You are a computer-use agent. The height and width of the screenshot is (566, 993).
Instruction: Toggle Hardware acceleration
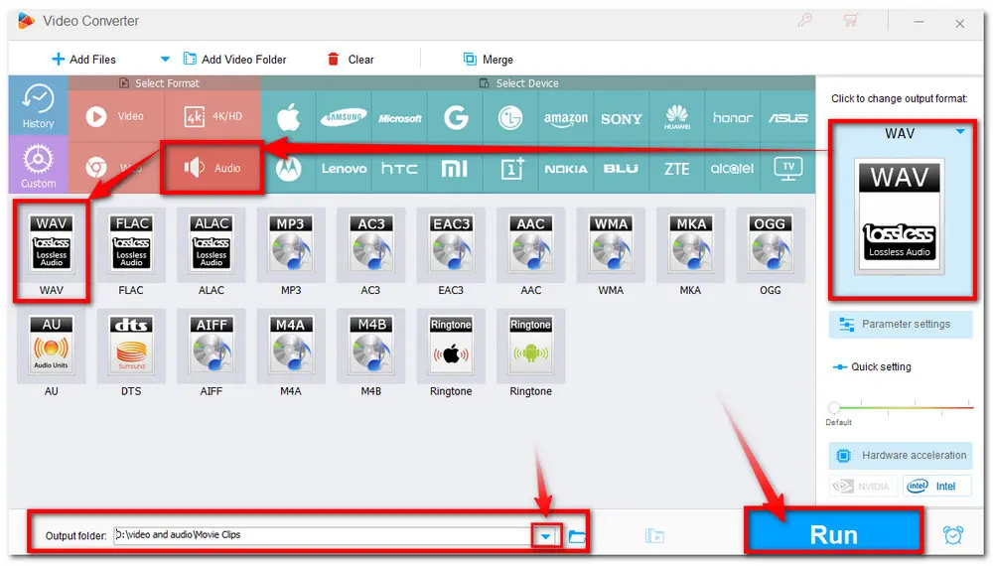(900, 455)
